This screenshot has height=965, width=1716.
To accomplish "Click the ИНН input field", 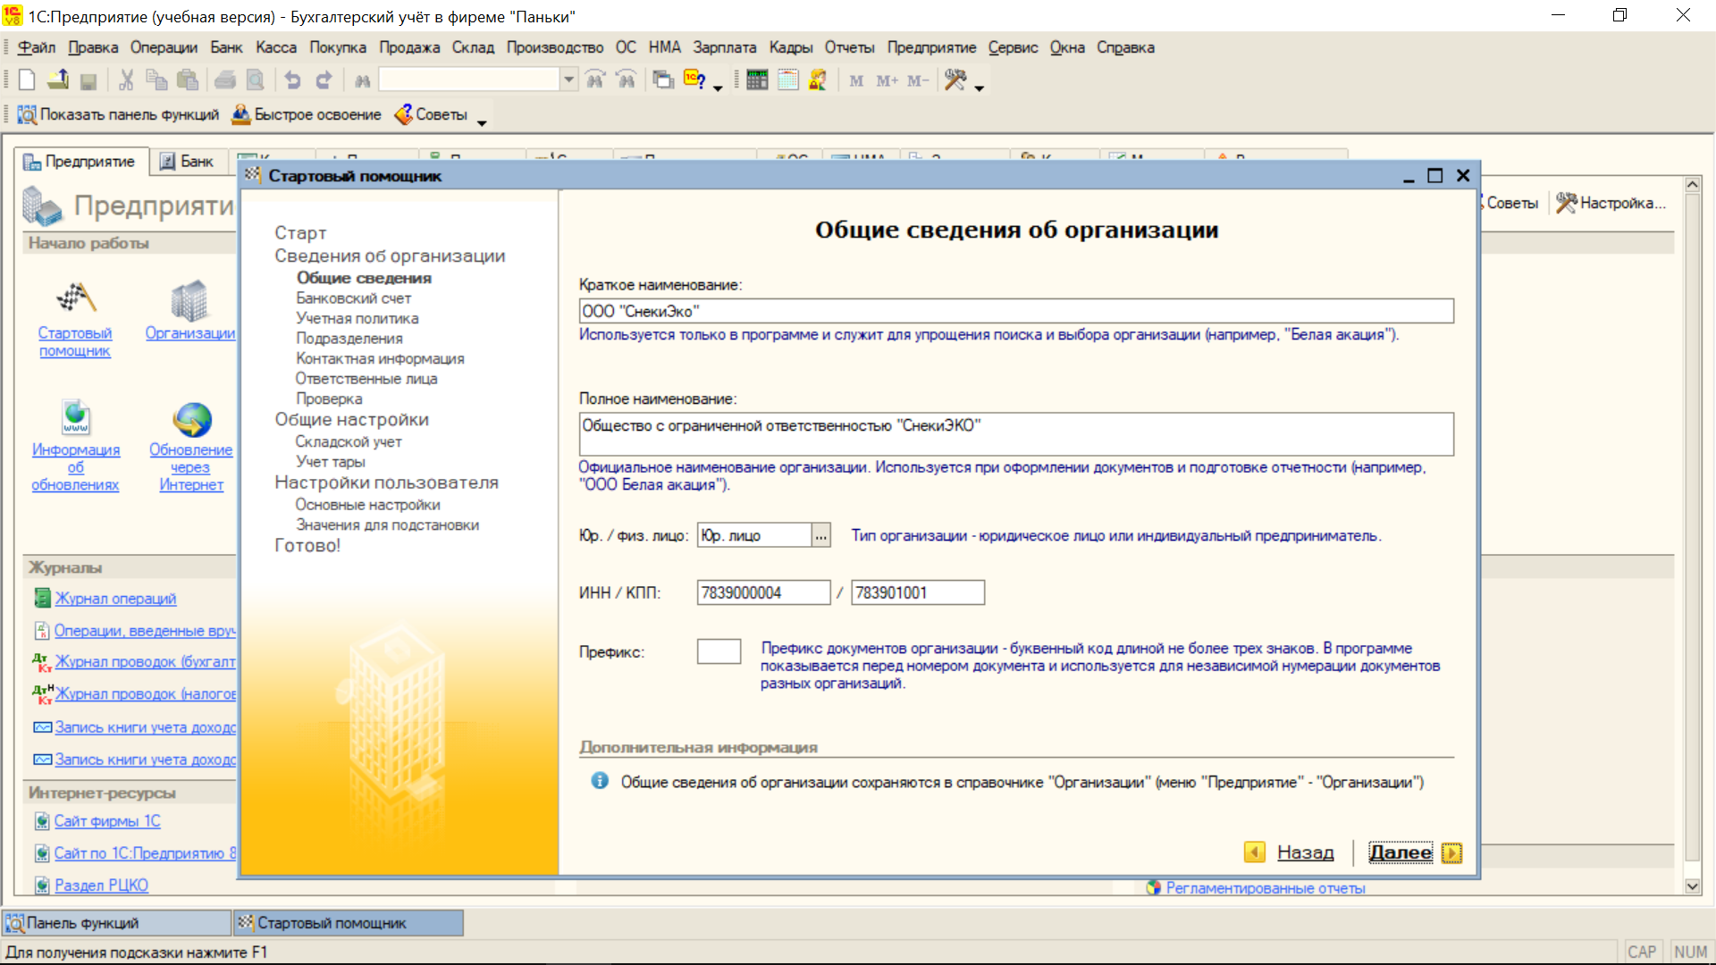I will click(763, 592).
